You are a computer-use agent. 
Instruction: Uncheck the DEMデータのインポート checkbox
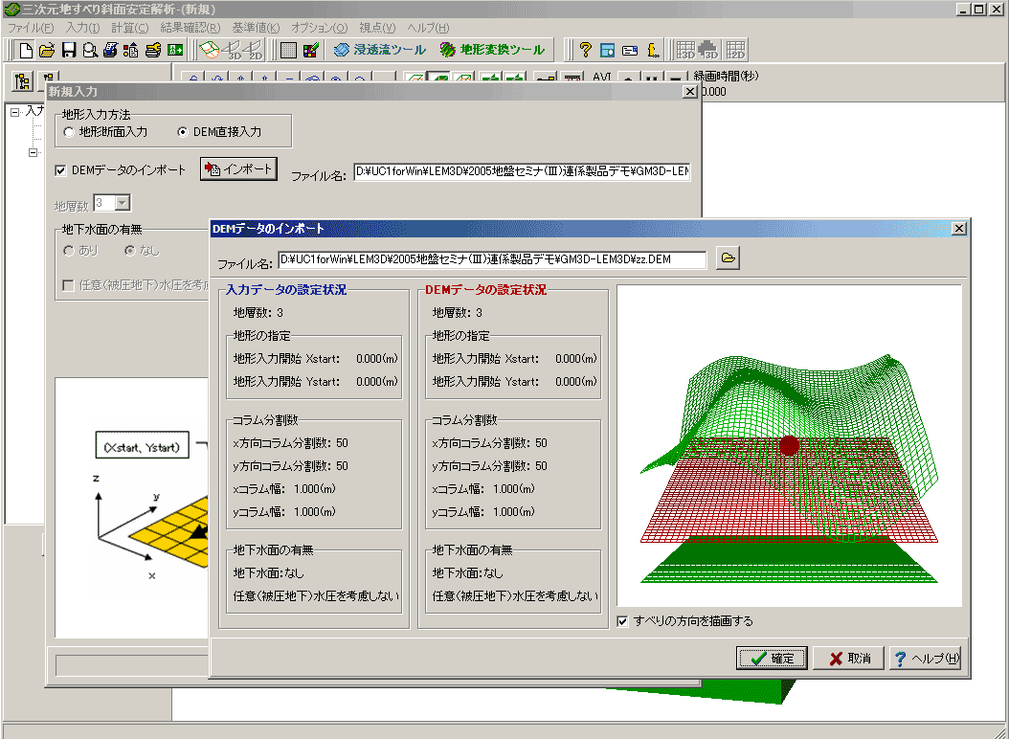pyautogui.click(x=62, y=170)
